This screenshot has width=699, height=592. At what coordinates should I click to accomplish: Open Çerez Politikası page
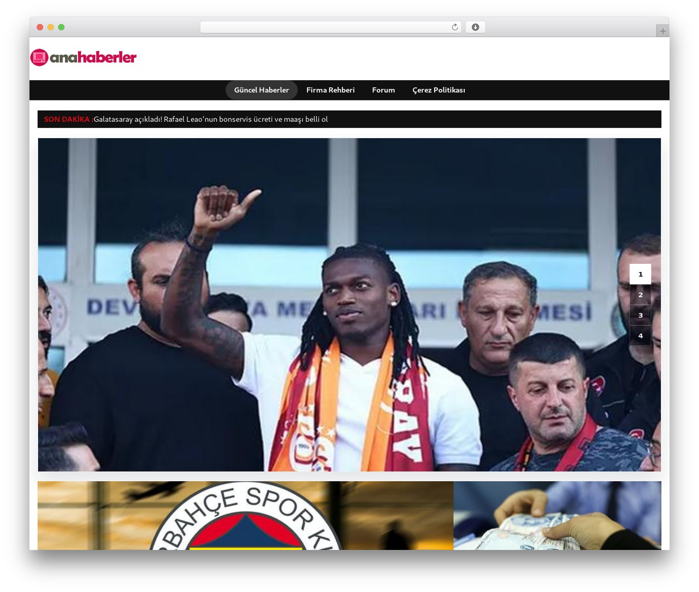pos(439,90)
